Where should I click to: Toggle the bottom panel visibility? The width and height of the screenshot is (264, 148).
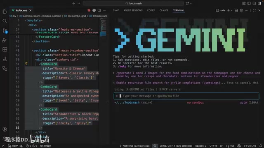pos(254,3)
